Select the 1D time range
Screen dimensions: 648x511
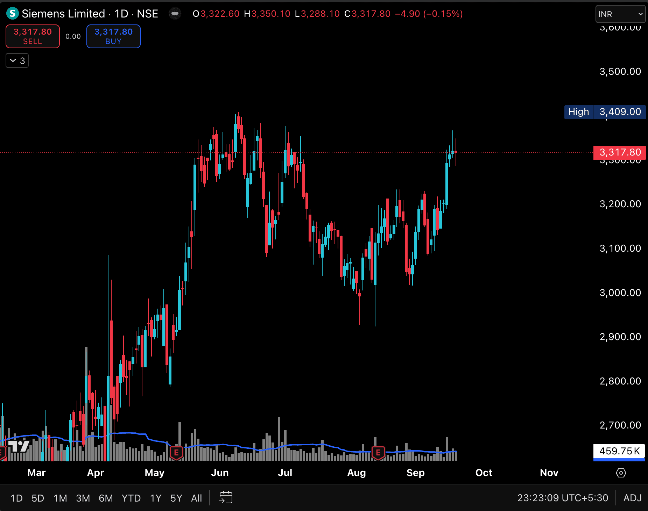16,498
